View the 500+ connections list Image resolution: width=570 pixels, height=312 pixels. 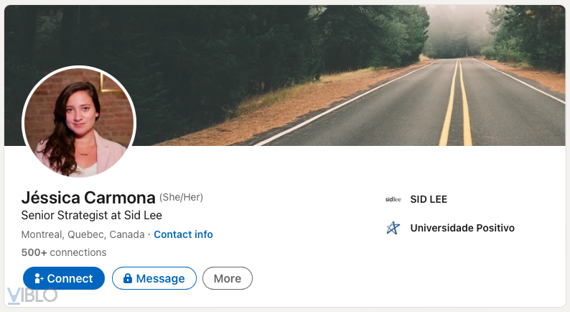coord(64,252)
